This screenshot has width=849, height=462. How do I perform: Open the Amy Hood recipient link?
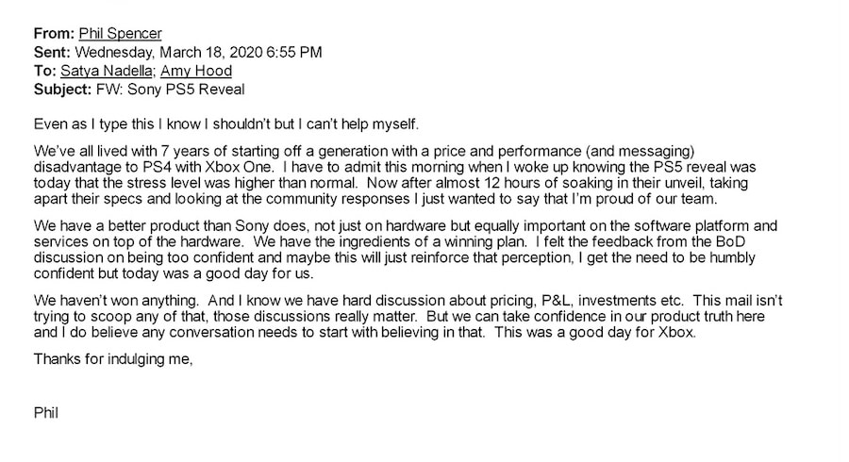196,71
